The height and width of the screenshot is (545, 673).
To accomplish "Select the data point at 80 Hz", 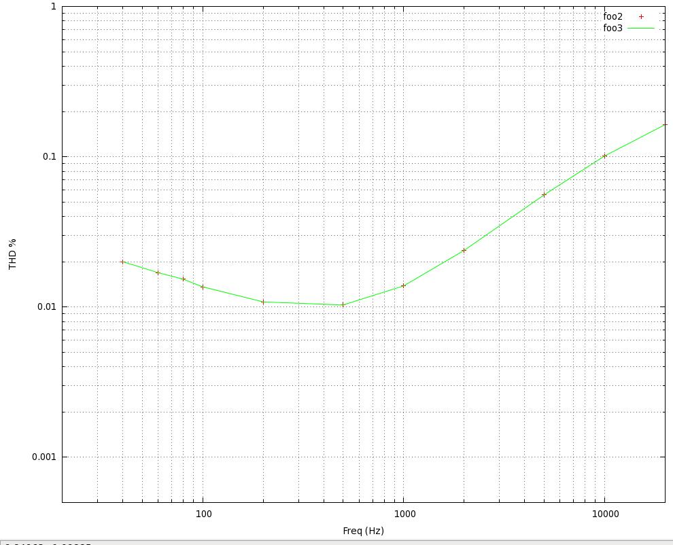I will coord(184,279).
